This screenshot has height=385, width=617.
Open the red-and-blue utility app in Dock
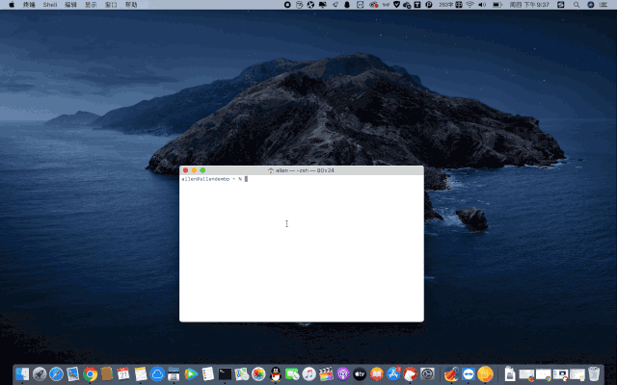[451, 373]
